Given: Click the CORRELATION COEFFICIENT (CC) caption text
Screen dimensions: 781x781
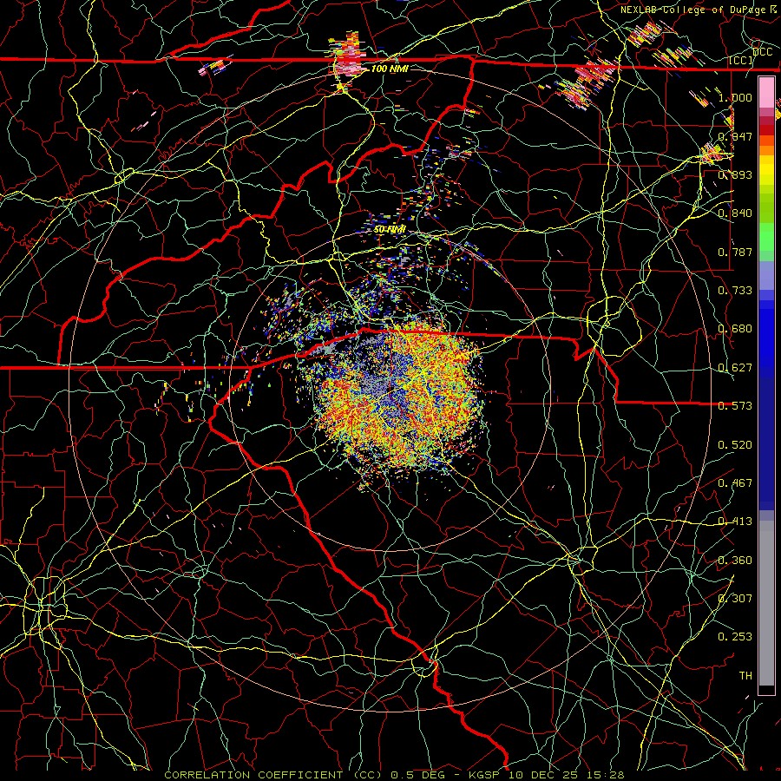Looking at the screenshot, I should 273,775.
